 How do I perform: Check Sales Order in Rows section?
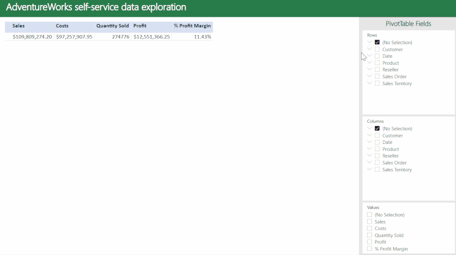point(377,76)
